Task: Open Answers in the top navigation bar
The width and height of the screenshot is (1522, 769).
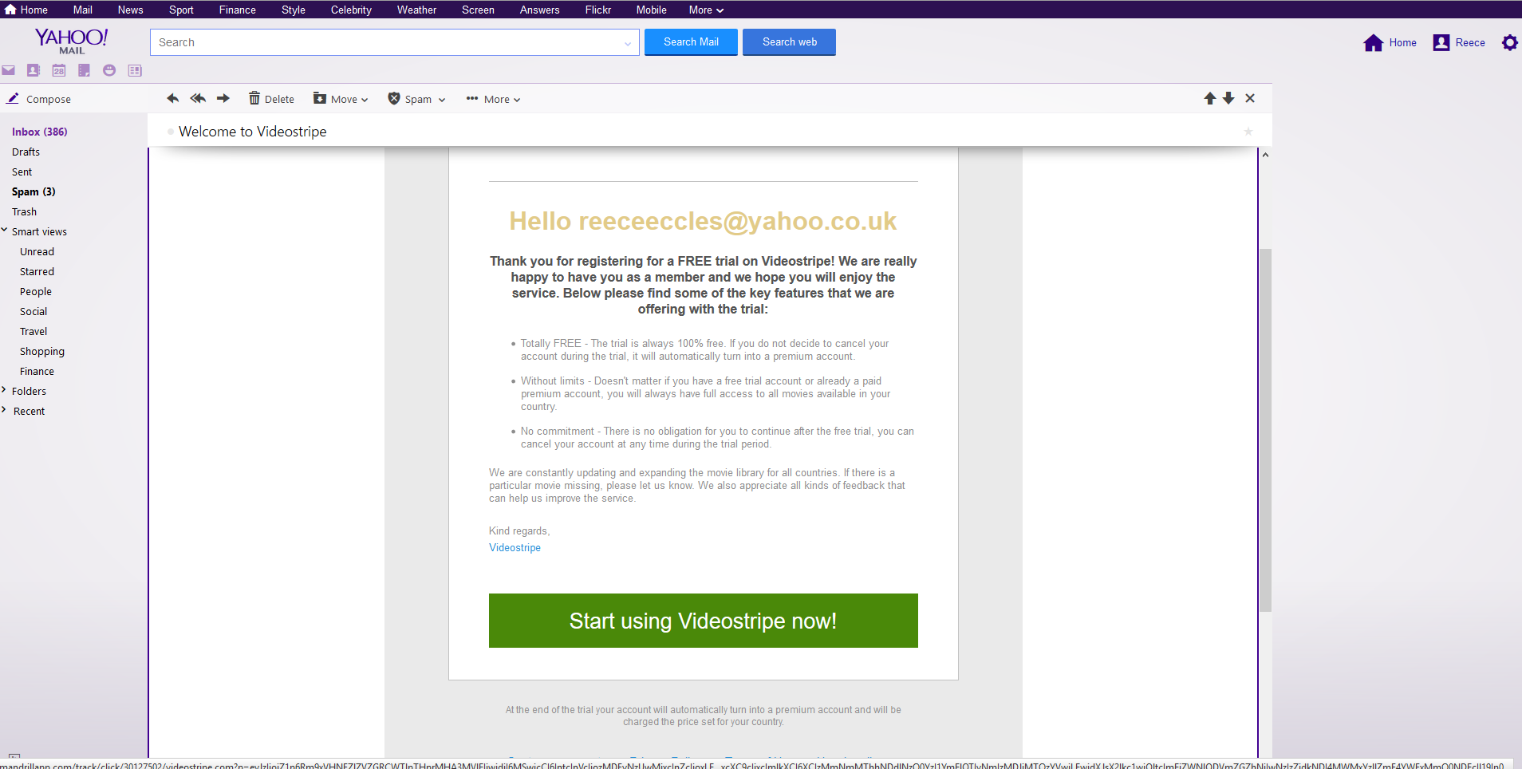Action: [539, 10]
